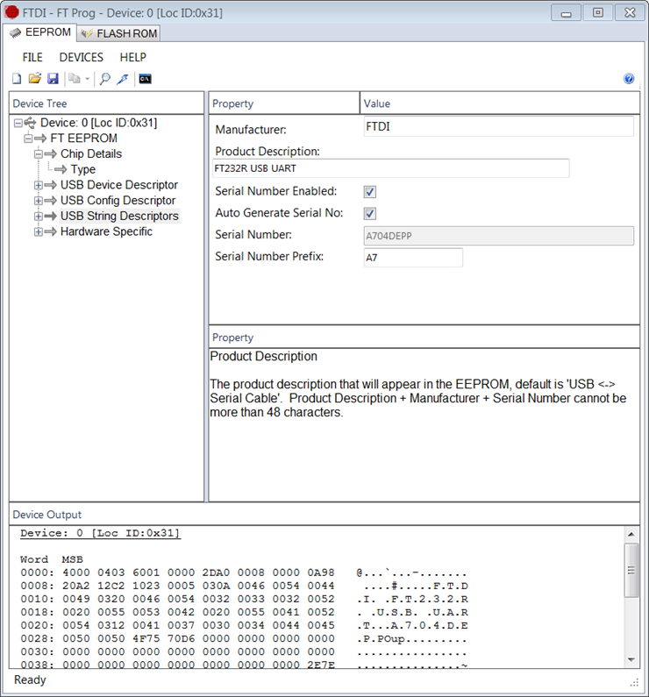Click the Manufacturer field containing FTDI

(x=499, y=126)
